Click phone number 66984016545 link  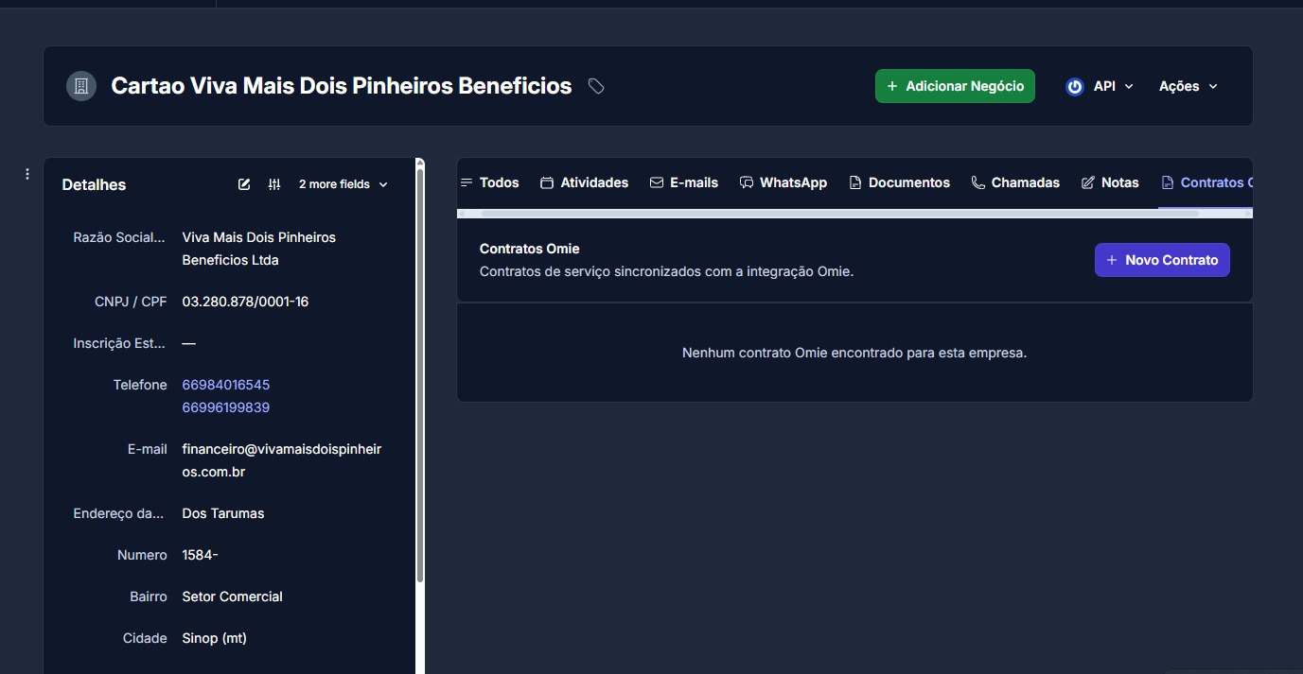pyautogui.click(x=226, y=385)
